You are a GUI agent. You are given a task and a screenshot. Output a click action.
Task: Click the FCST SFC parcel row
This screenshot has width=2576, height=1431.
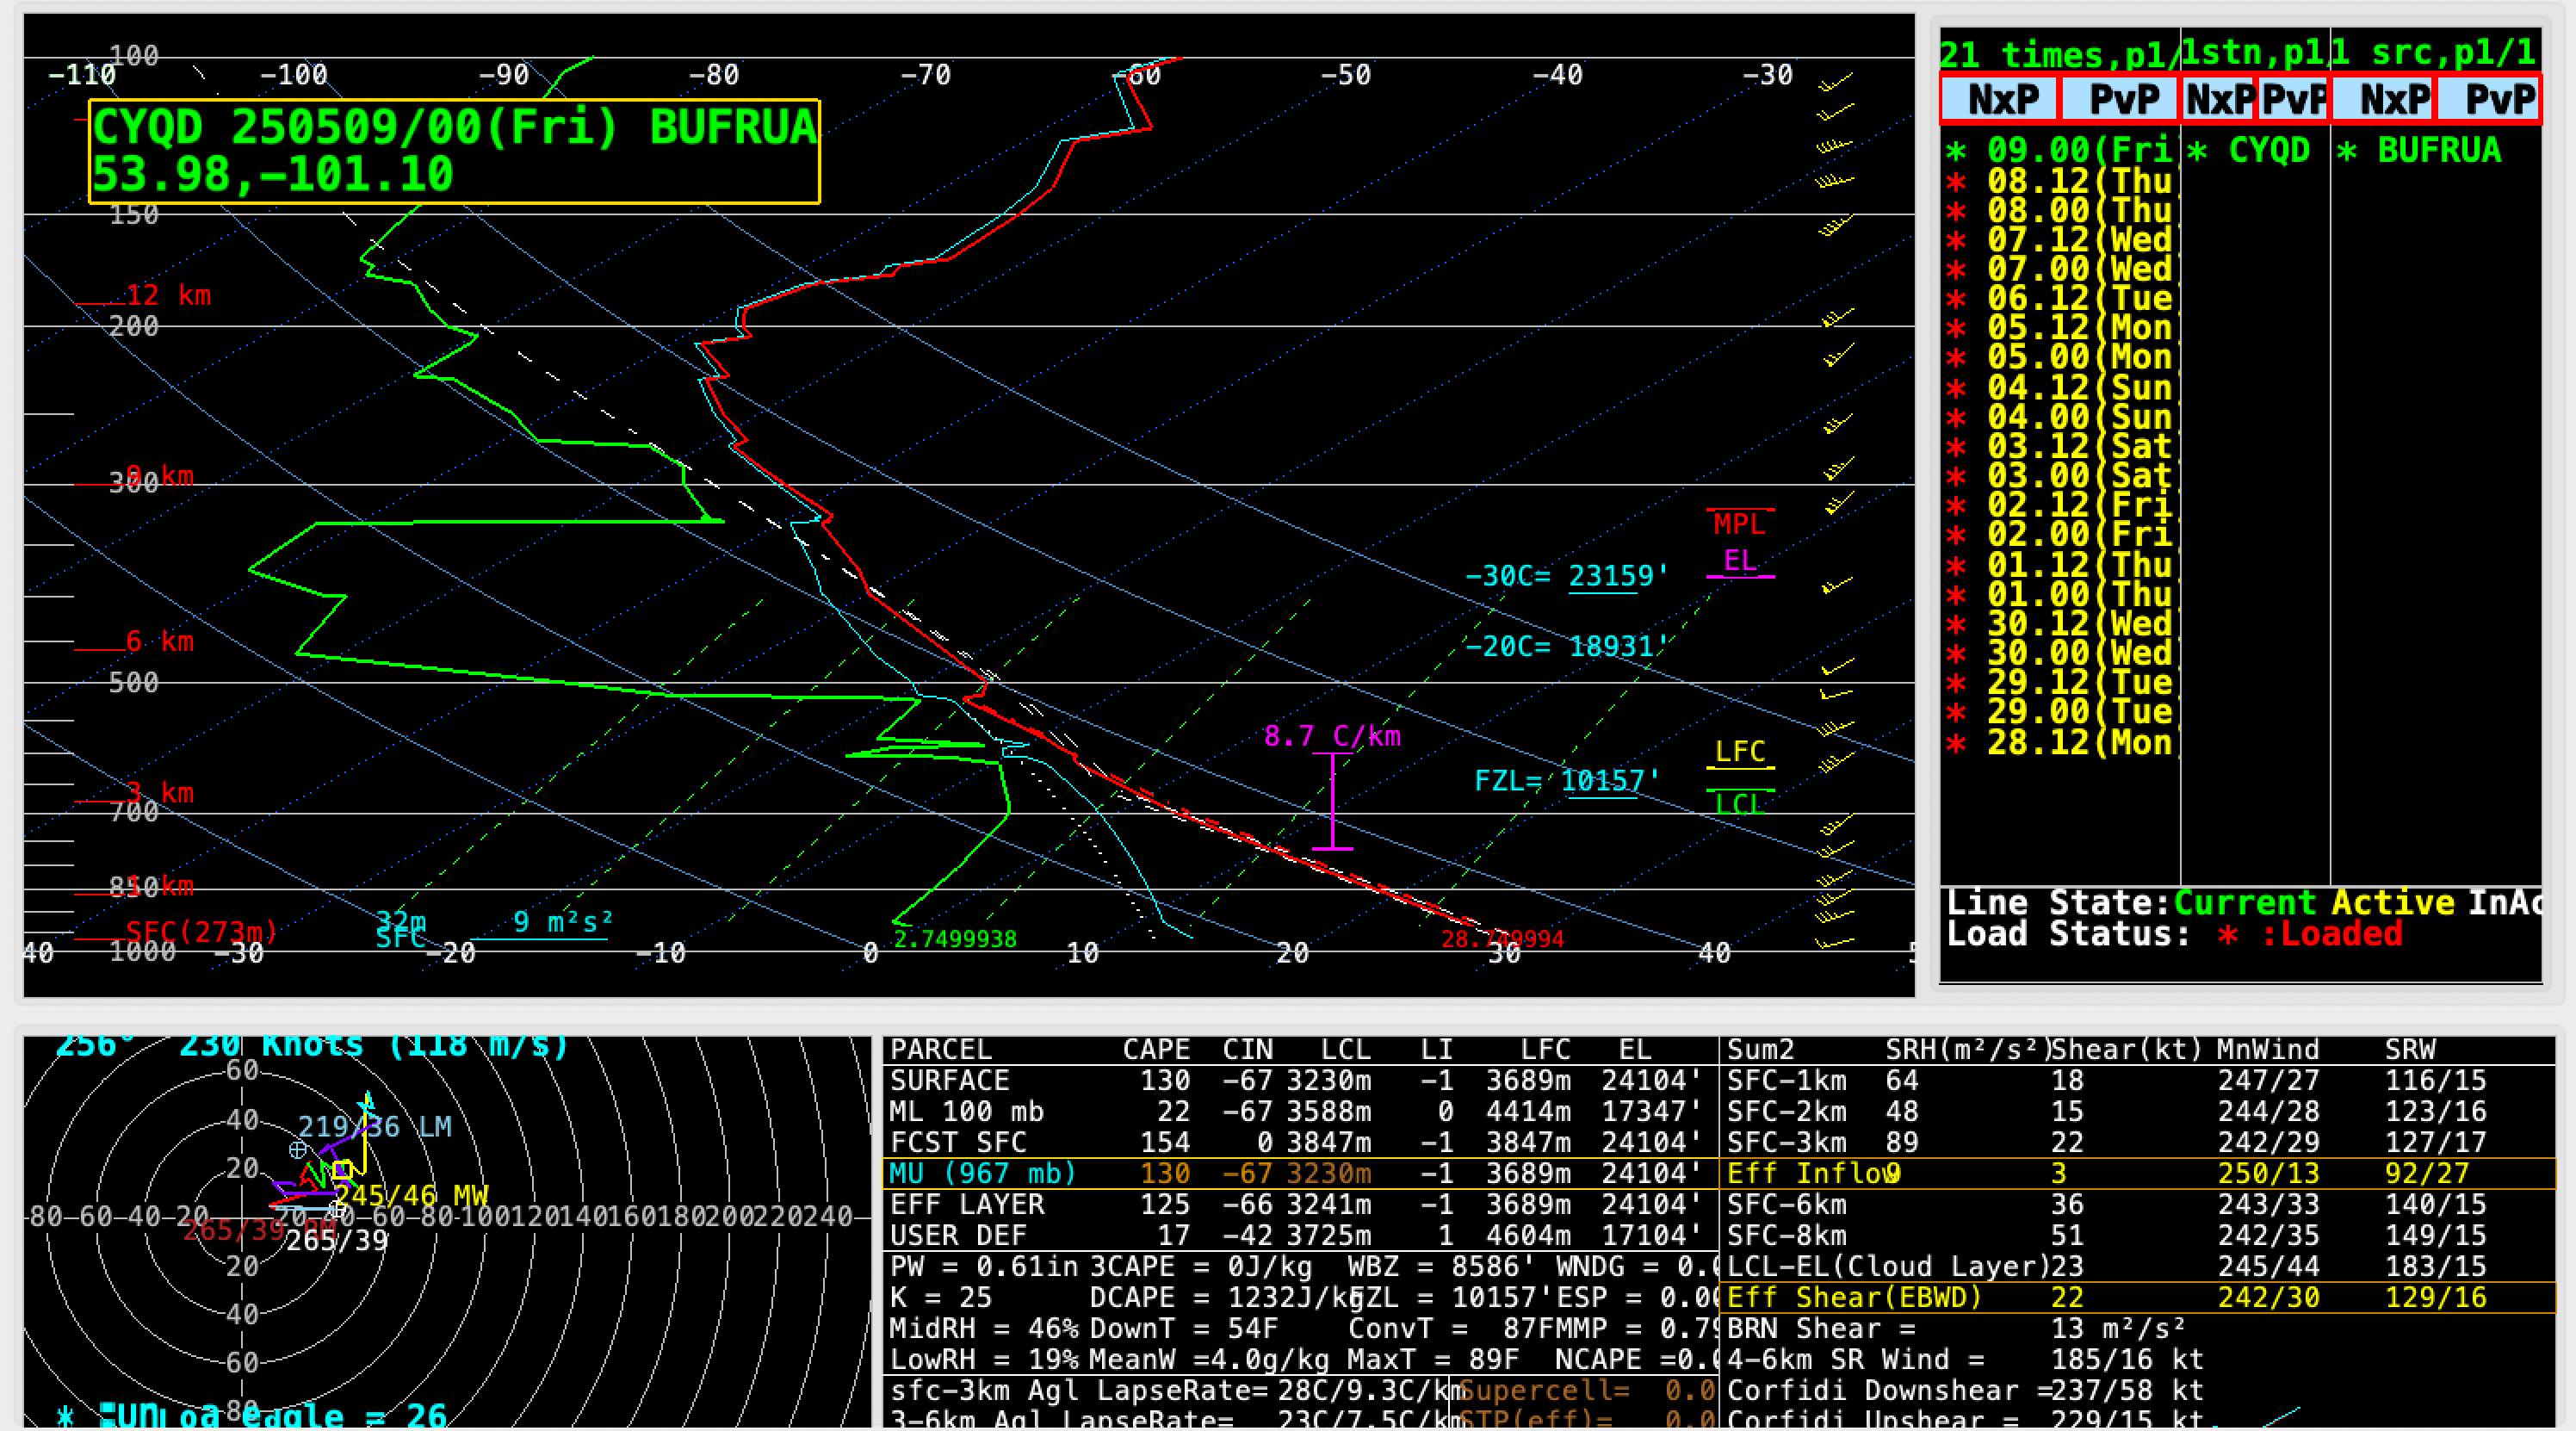click(1299, 1143)
